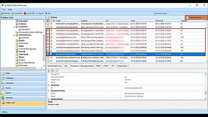The height and width of the screenshot is (117, 208).
Task: Uncheck the techinasia.com email checkbox
Action: coord(48,37)
